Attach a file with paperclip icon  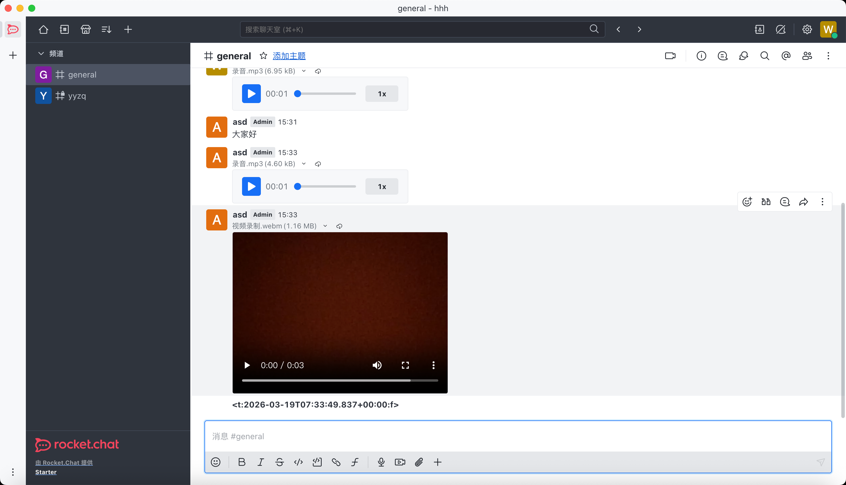click(419, 462)
